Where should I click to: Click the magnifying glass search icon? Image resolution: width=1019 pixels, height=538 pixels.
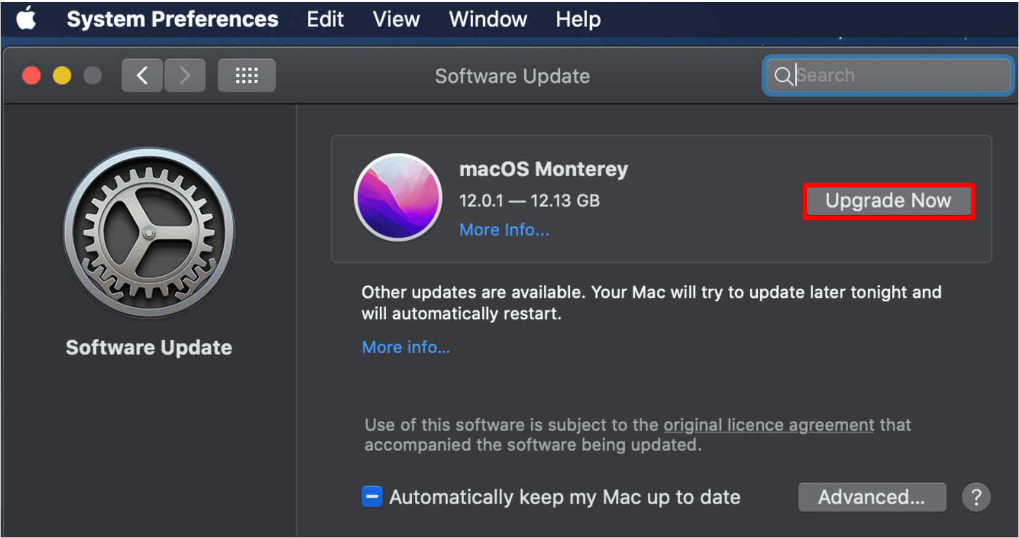click(x=782, y=76)
